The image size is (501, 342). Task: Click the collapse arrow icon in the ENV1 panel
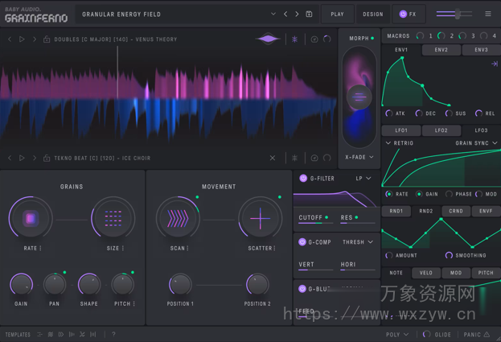pos(495,64)
